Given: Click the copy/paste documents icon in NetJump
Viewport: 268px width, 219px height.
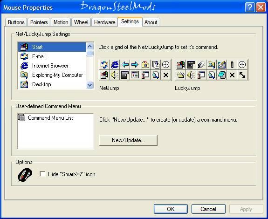Looking at the screenshot, I should (x=156, y=65).
